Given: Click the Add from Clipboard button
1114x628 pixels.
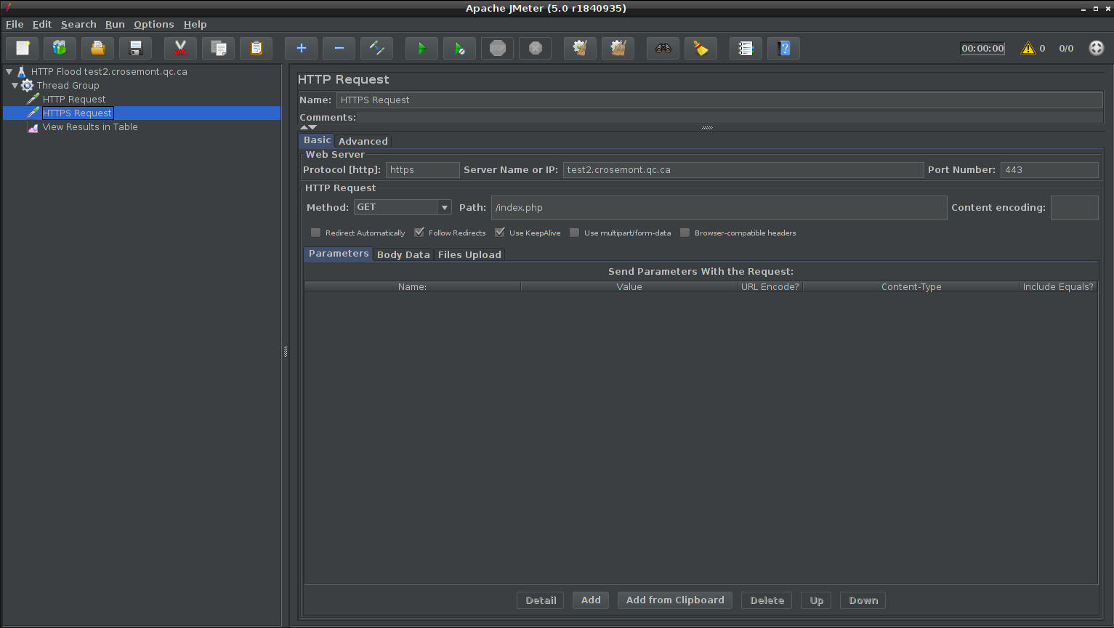Looking at the screenshot, I should [674, 600].
